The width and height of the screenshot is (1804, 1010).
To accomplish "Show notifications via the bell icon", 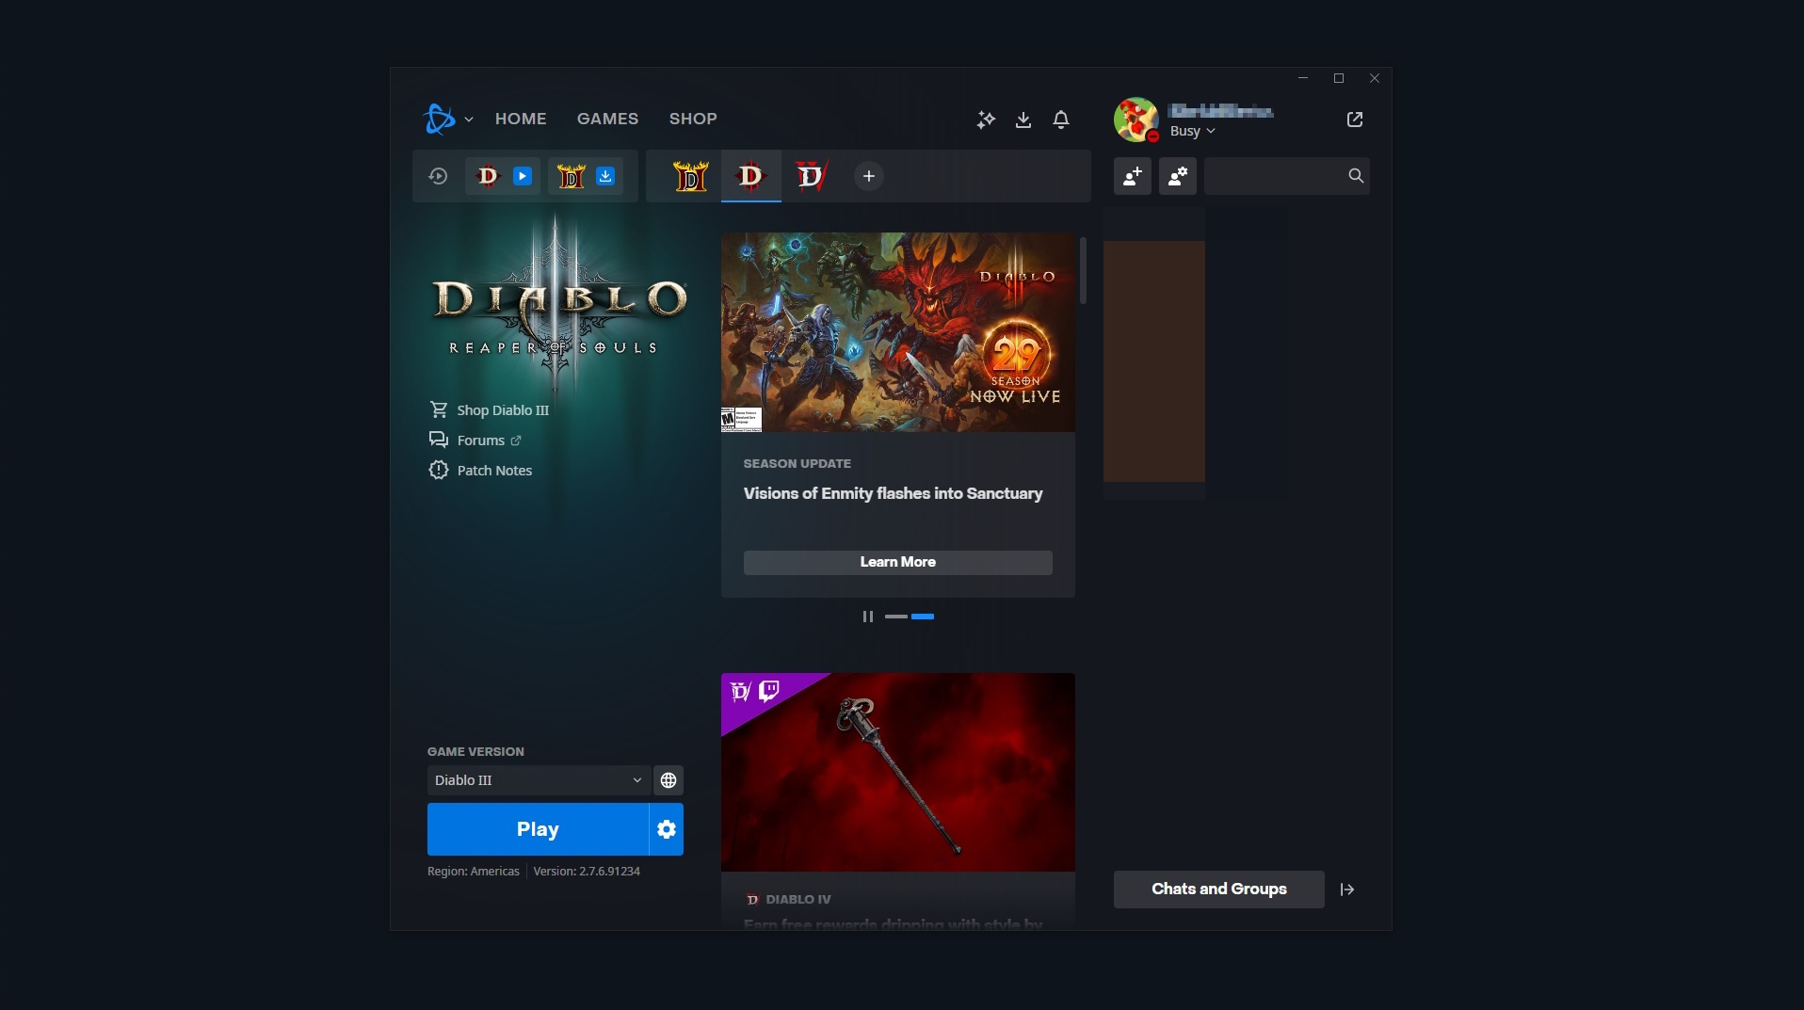I will pos(1061,120).
